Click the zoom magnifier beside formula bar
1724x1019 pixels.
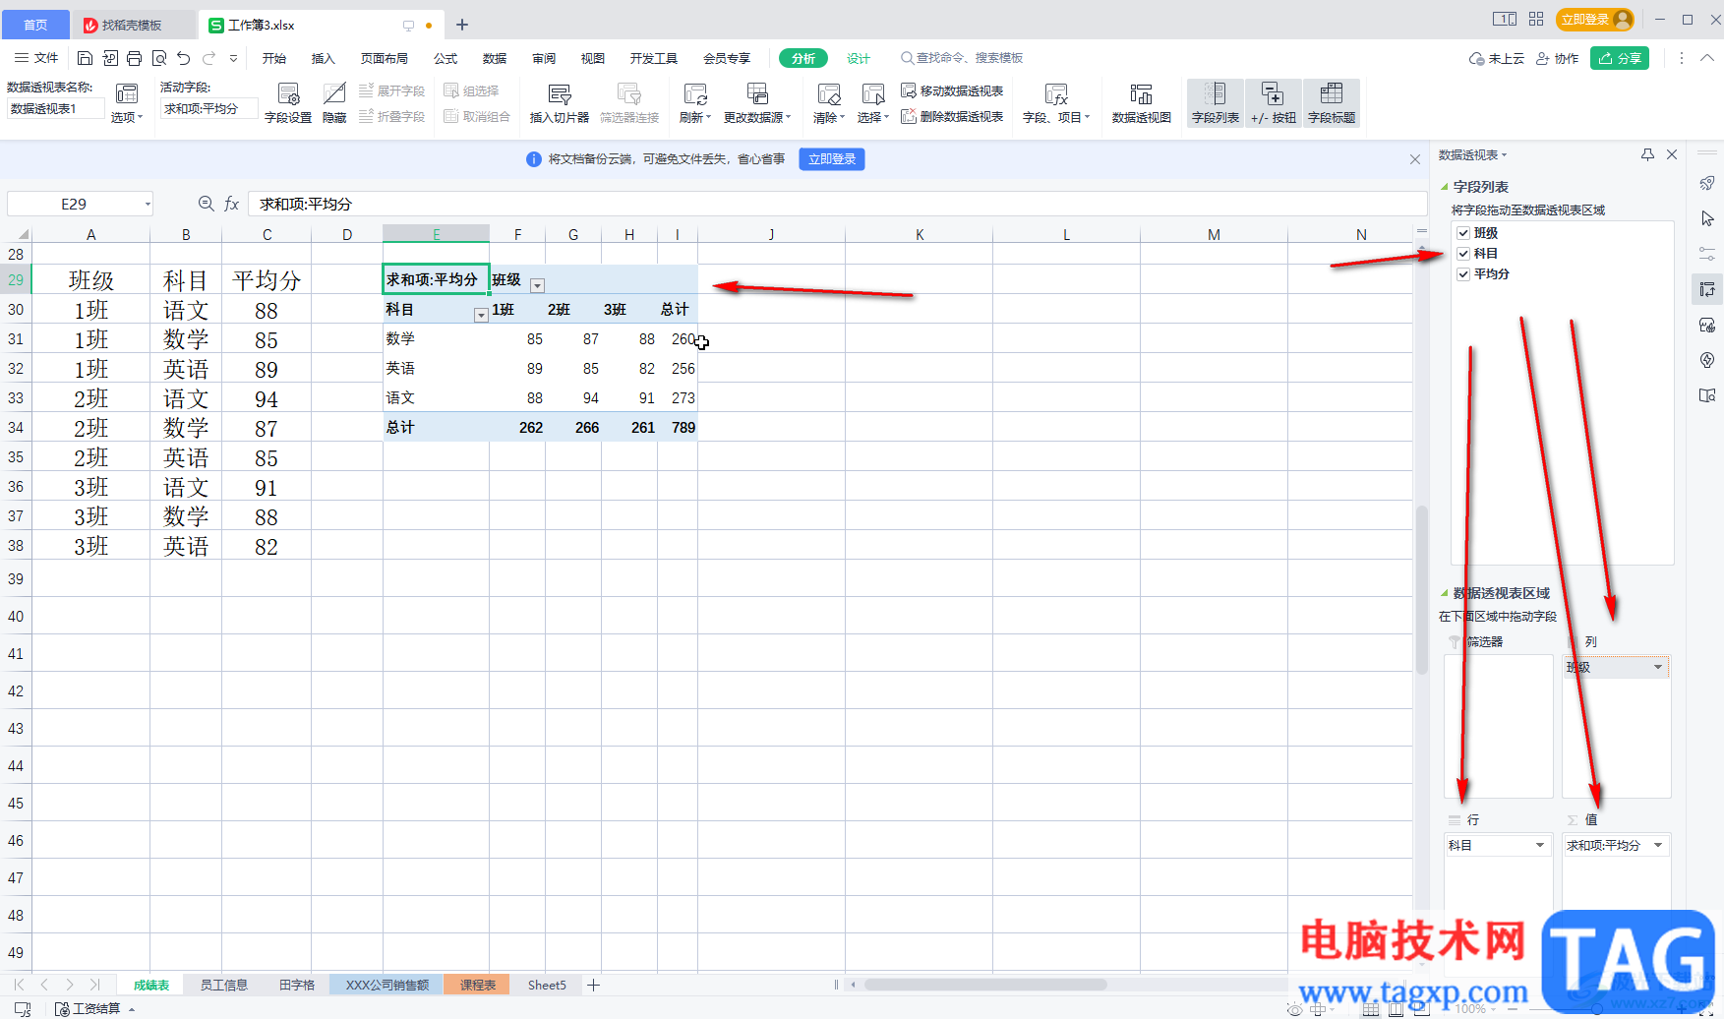pos(206,204)
